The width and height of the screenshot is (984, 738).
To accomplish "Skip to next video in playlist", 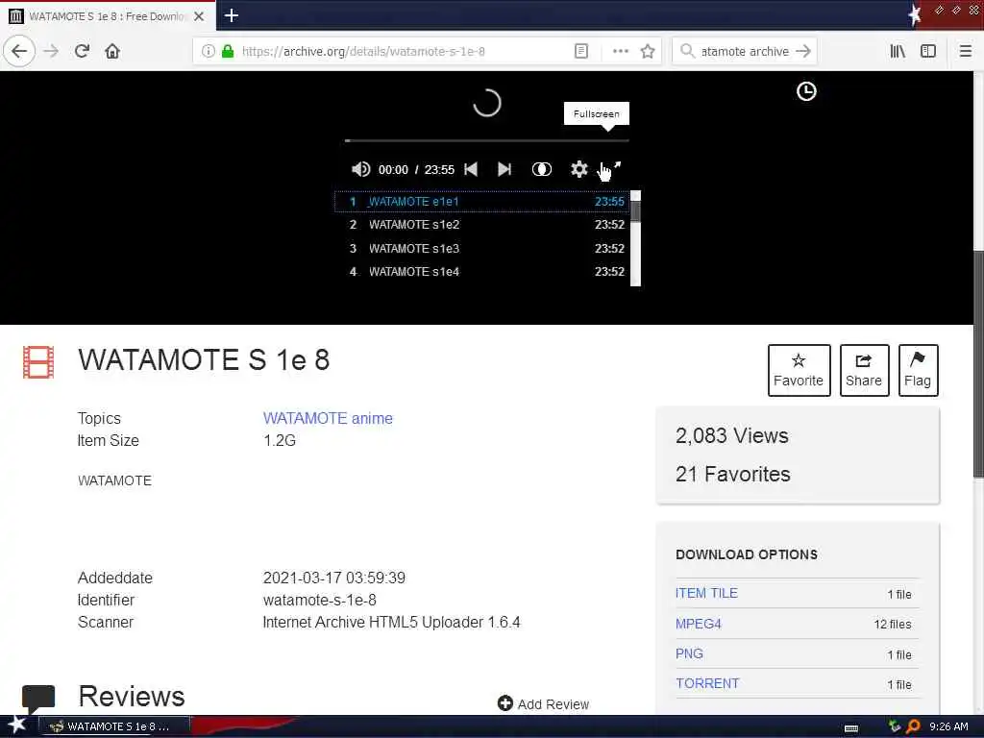I will (x=504, y=169).
